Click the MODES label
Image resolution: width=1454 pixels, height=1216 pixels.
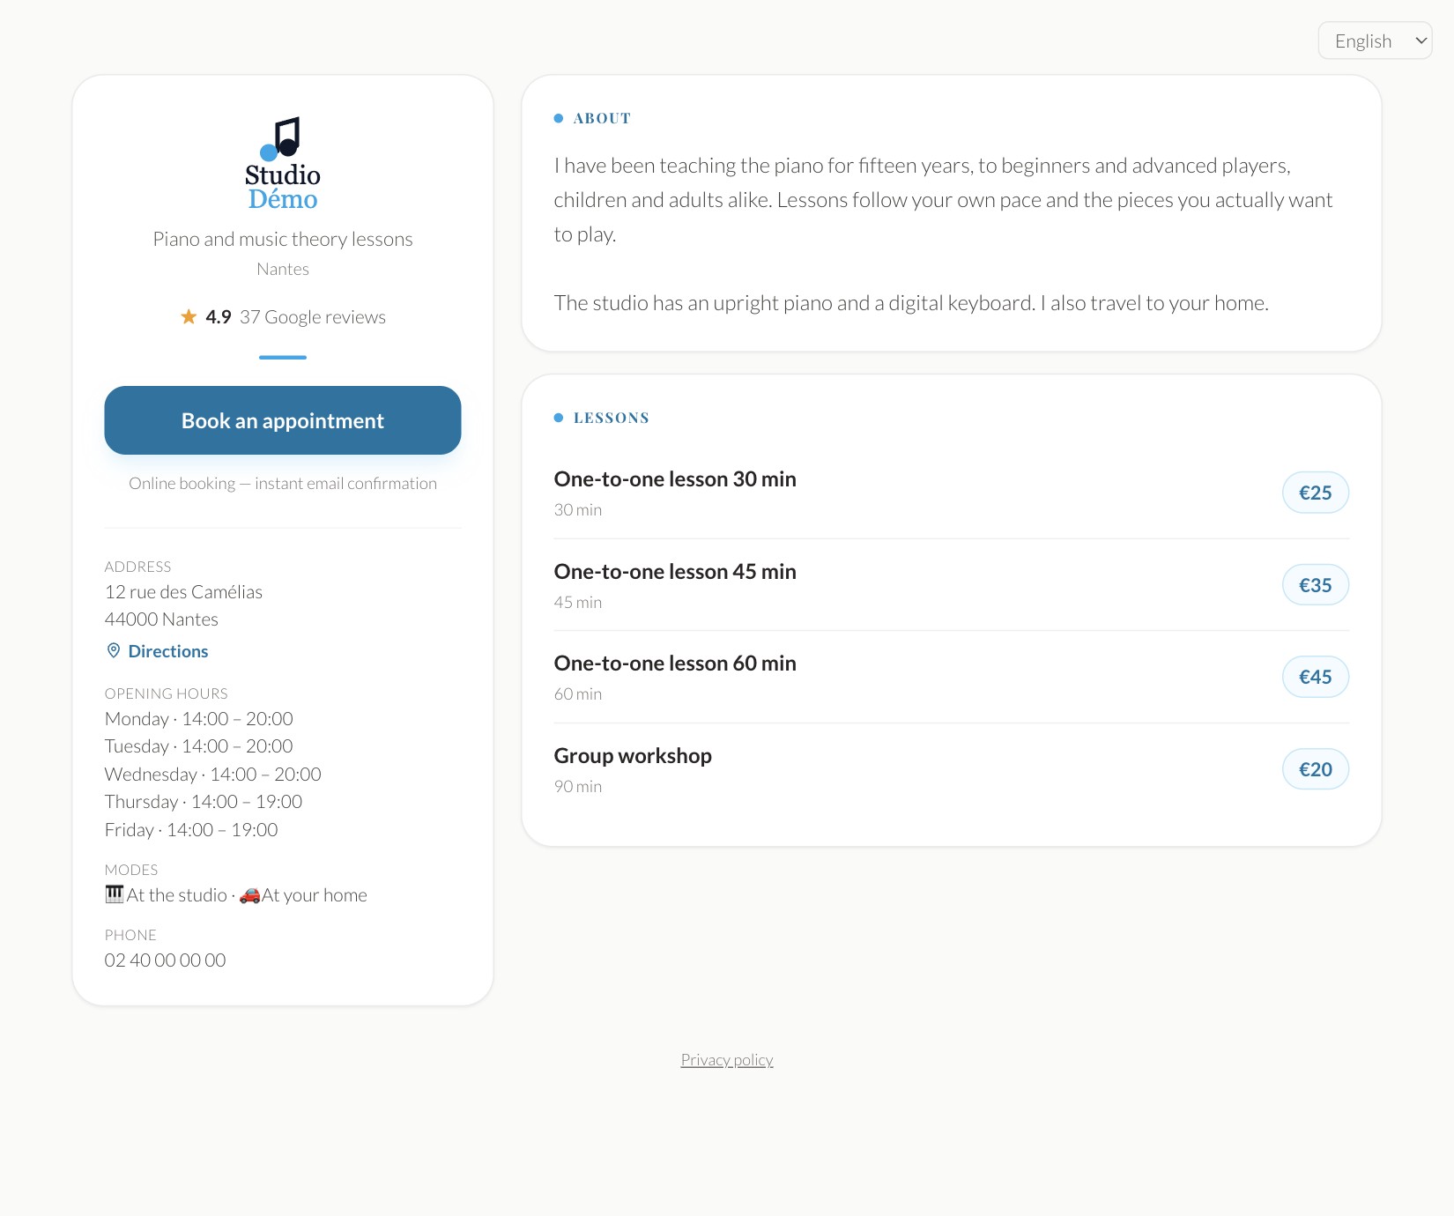coord(131,870)
